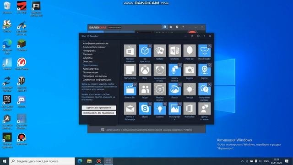Select the Recycle Bin desktop icon
The height and width of the screenshot is (165, 293).
7,7
